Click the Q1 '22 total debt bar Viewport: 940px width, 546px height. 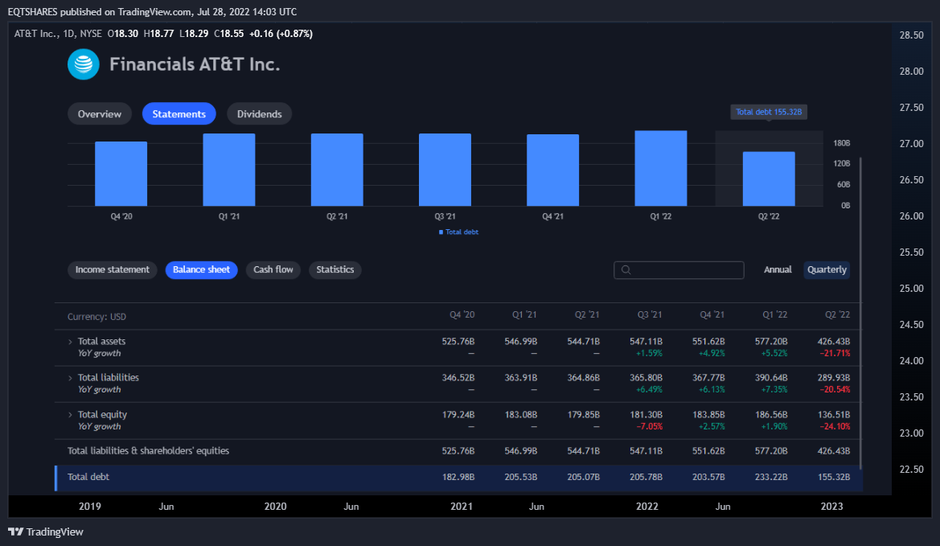pyautogui.click(x=661, y=168)
